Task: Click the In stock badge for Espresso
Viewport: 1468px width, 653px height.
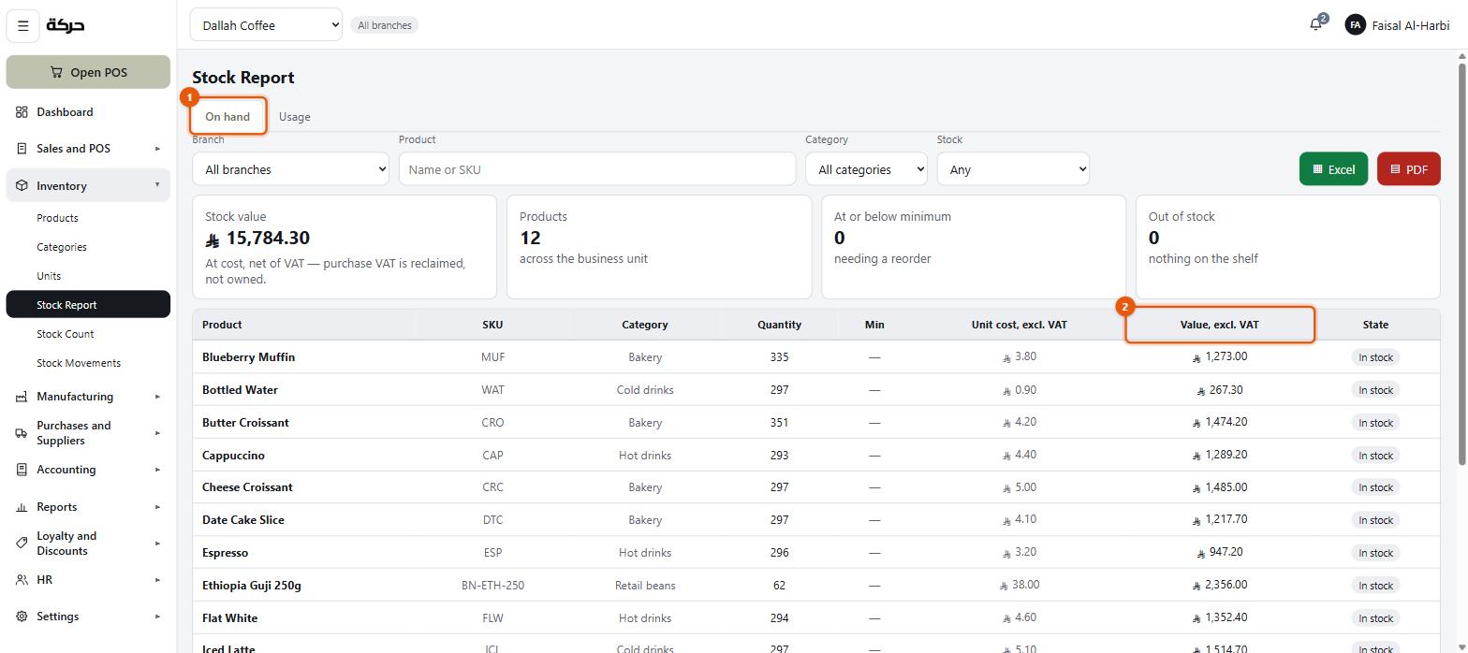Action: pos(1375,553)
